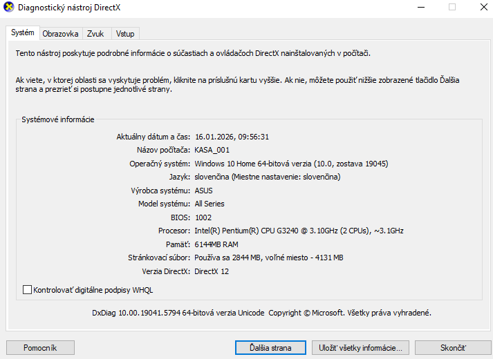Screen dimensions: 493x359
Task: Click the DirectX 12 version value
Action: (212, 271)
